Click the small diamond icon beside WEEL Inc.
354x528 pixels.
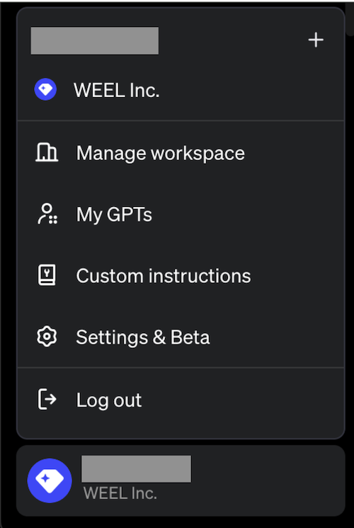(45, 89)
